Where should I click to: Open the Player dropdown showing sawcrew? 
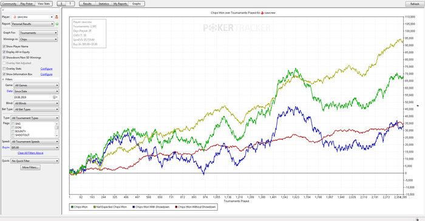point(33,17)
